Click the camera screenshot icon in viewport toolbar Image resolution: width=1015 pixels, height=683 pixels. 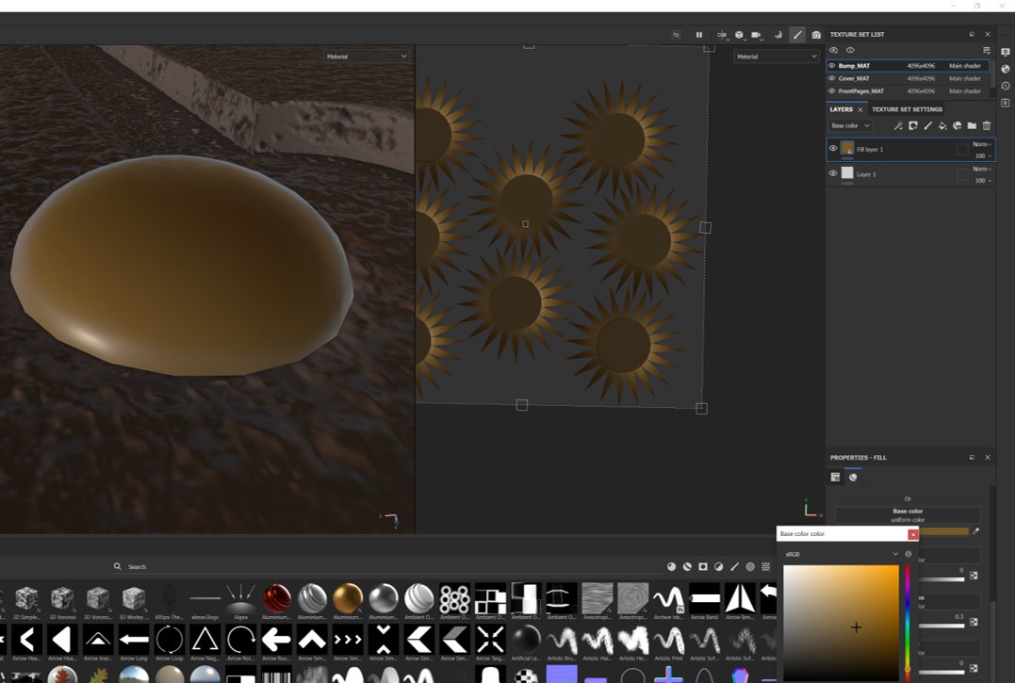point(816,35)
